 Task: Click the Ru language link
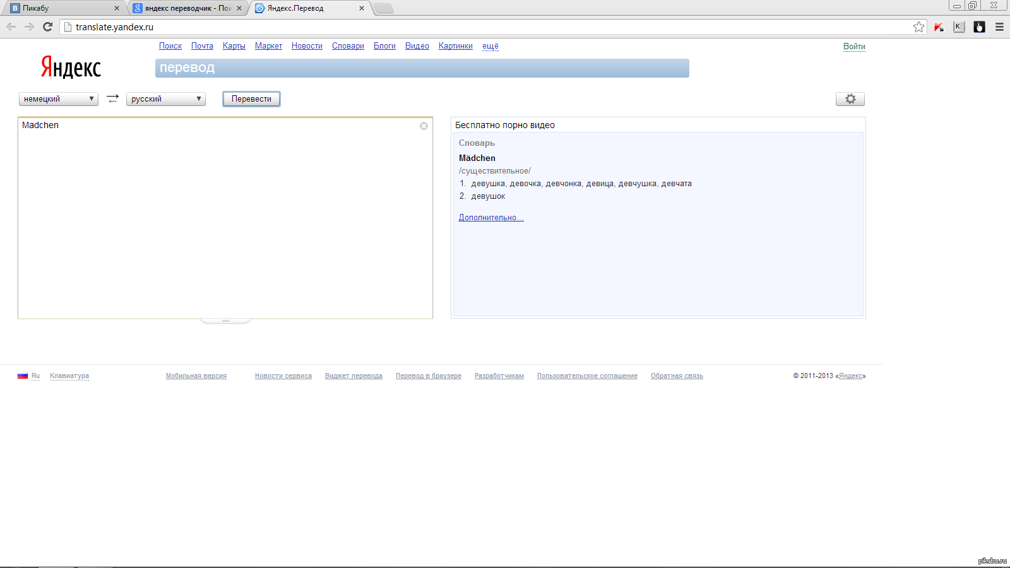[35, 376]
